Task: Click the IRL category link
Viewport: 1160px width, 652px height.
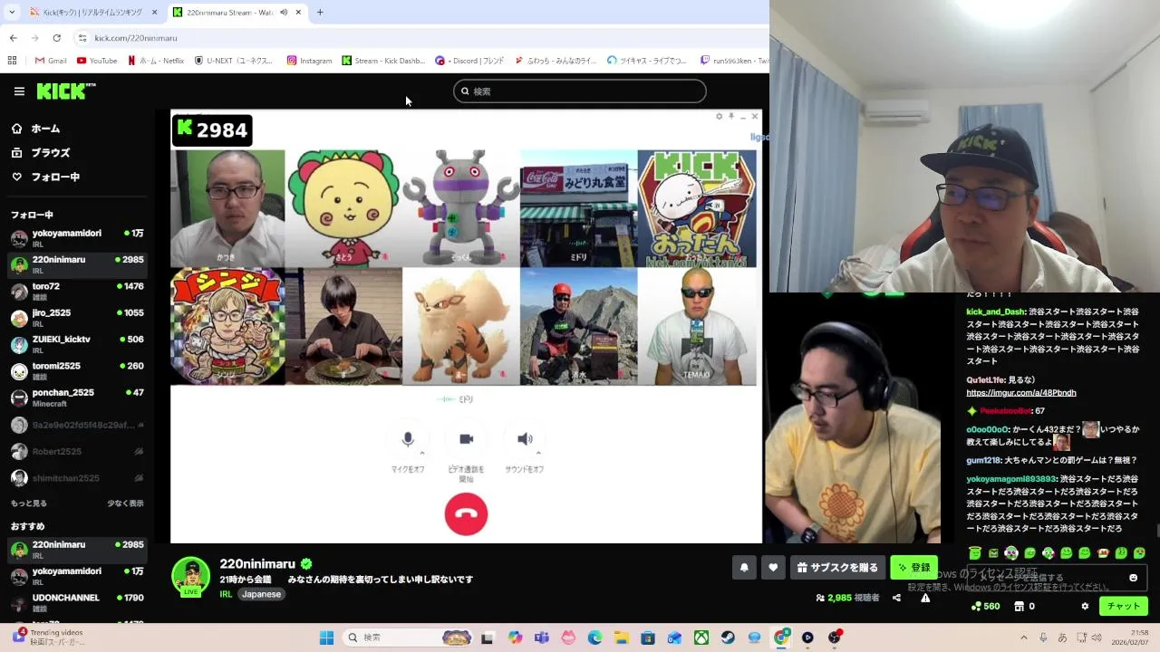Action: click(227, 594)
